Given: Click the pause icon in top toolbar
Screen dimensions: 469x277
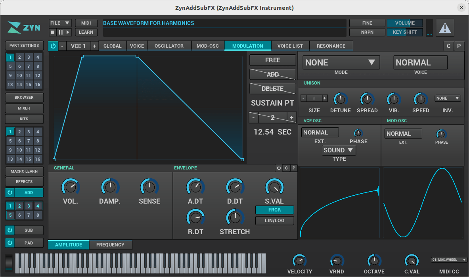Looking at the screenshot, I should pyautogui.click(x=60, y=32).
